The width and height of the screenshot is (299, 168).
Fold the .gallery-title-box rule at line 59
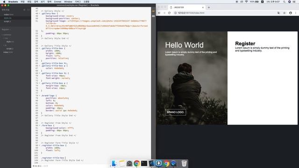point(39,49)
